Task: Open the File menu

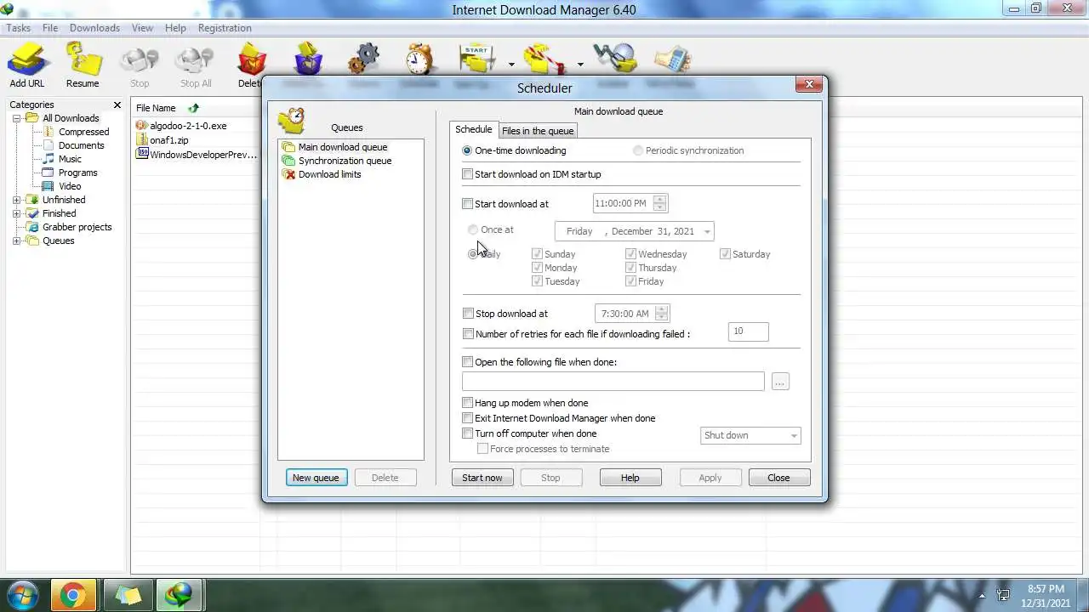Action: (50, 28)
